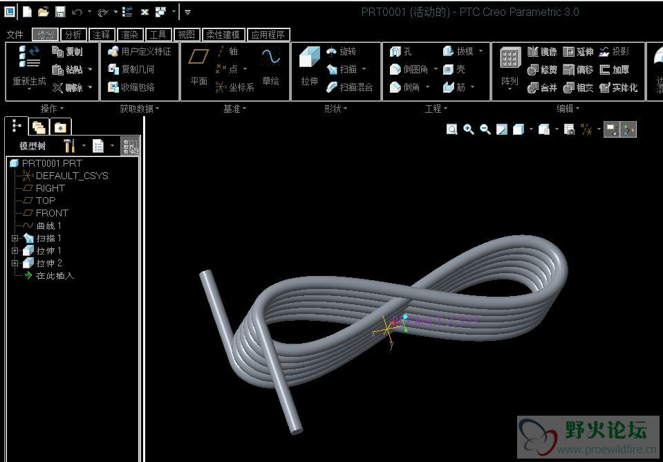Select 曲线 1 in the model tree

42,225
